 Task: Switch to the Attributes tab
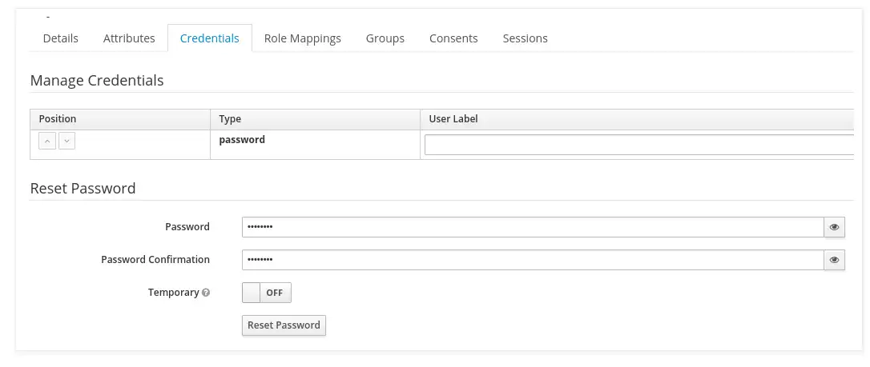point(129,38)
